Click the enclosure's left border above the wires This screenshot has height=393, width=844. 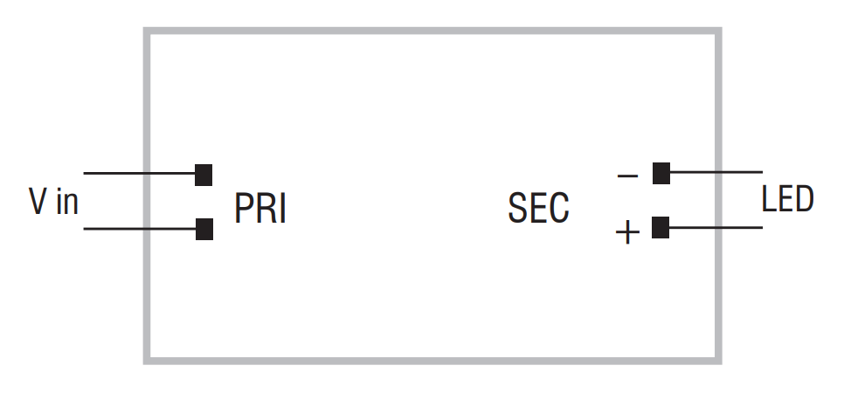147,100
